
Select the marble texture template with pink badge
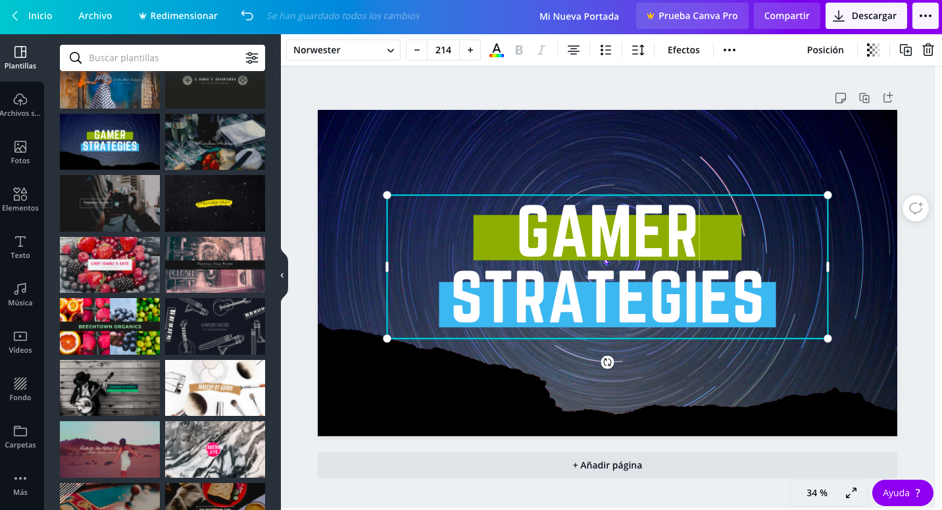(215, 449)
